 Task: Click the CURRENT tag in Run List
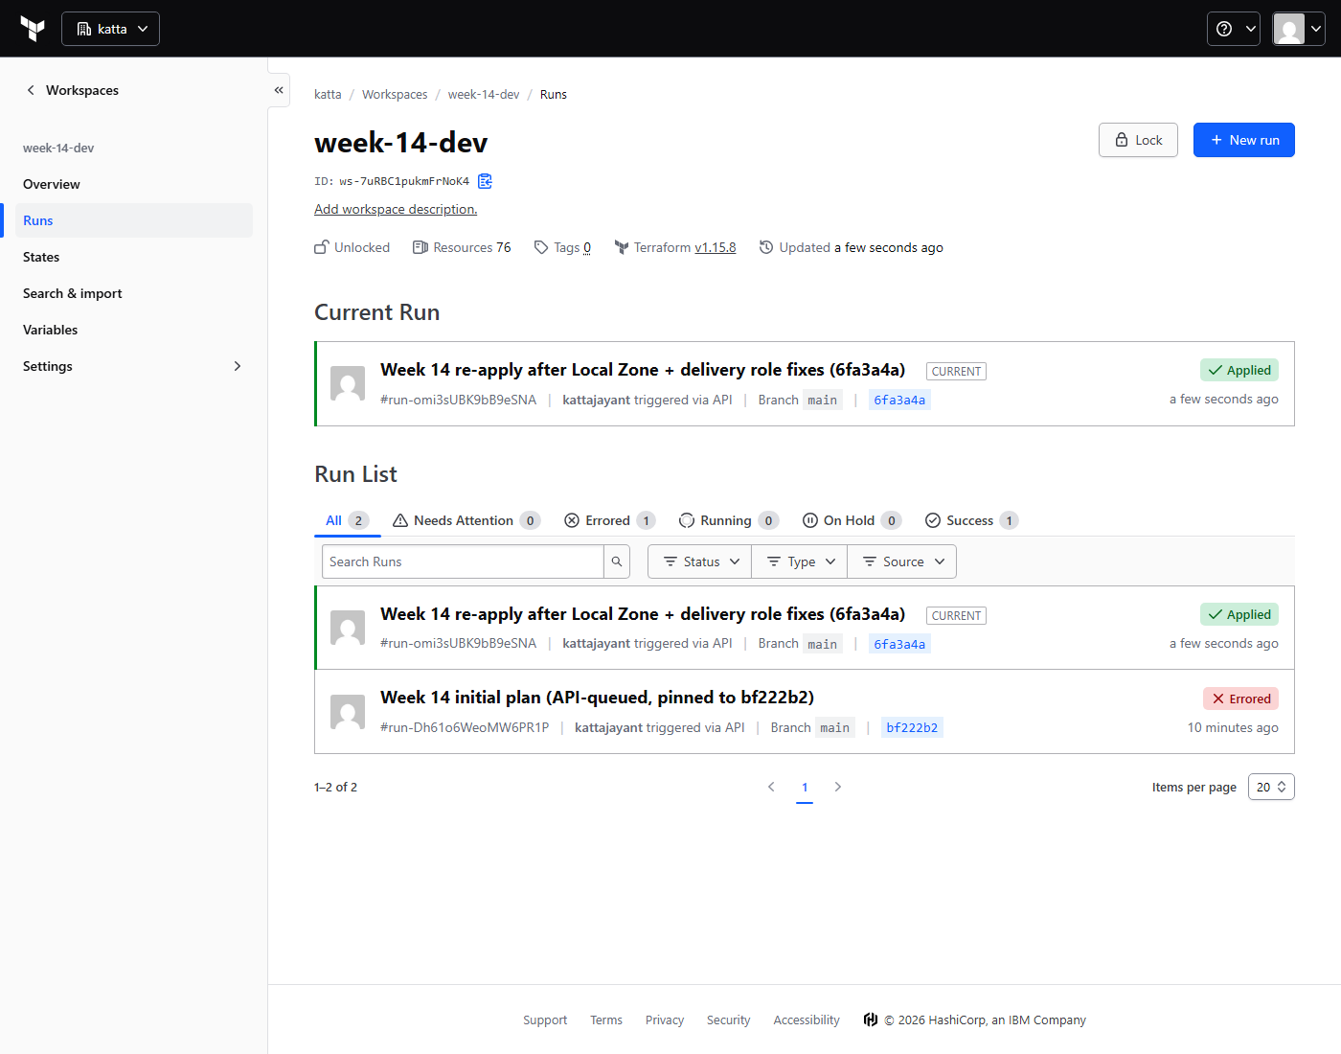coord(956,615)
